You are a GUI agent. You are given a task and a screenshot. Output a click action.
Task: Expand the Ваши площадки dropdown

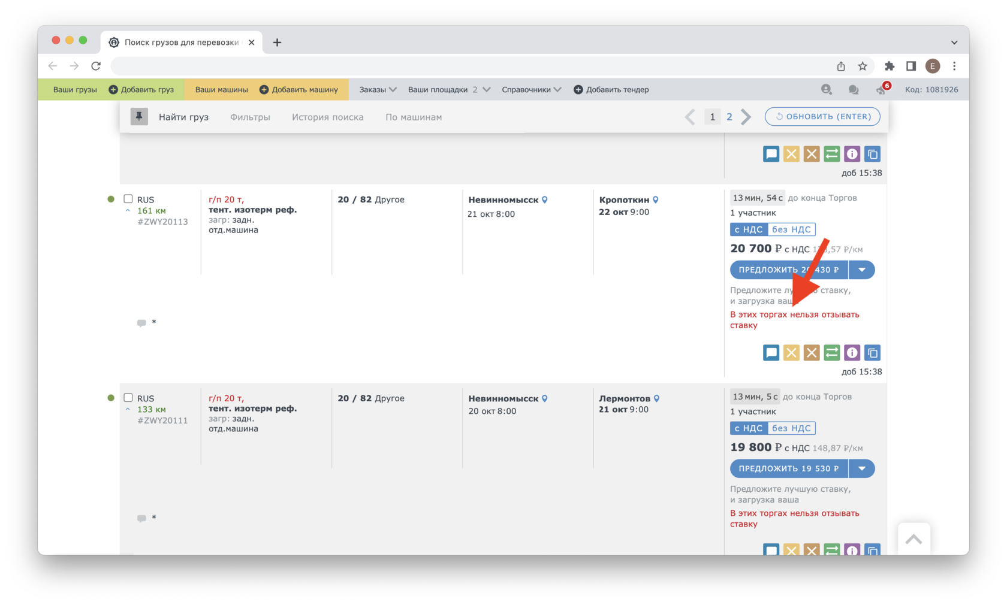(449, 89)
